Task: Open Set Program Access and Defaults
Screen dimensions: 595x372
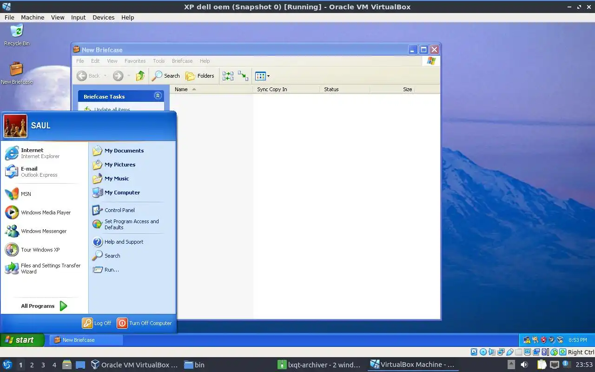Action: (x=132, y=224)
